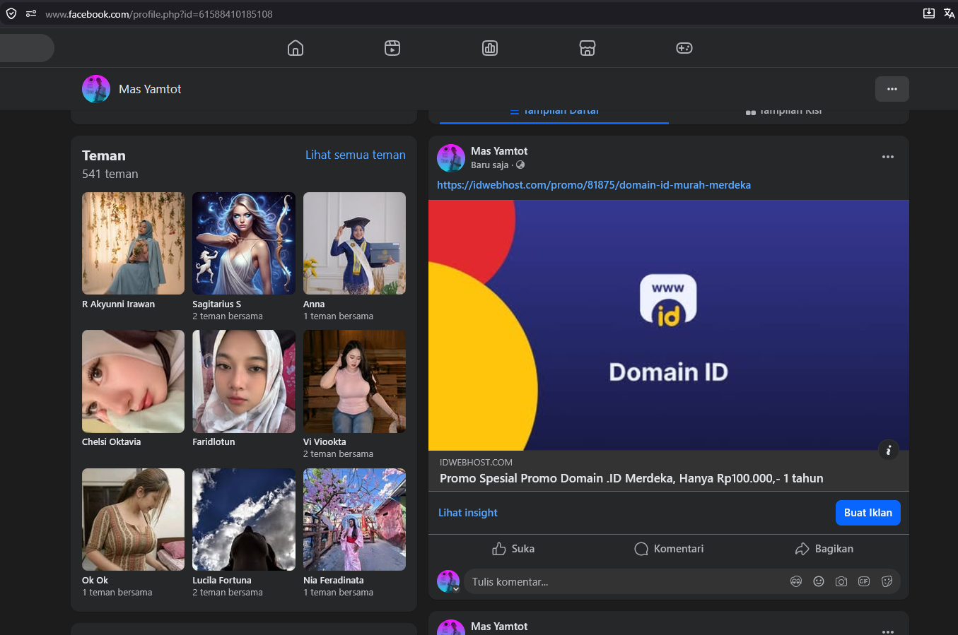Viewport: 958px width, 635px height.
Task: Click the name Ok Ok
Action: click(x=95, y=581)
